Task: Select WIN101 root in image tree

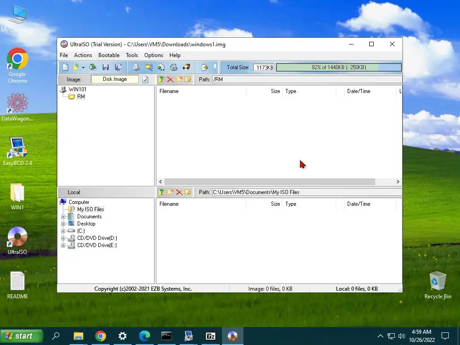Action: click(77, 89)
